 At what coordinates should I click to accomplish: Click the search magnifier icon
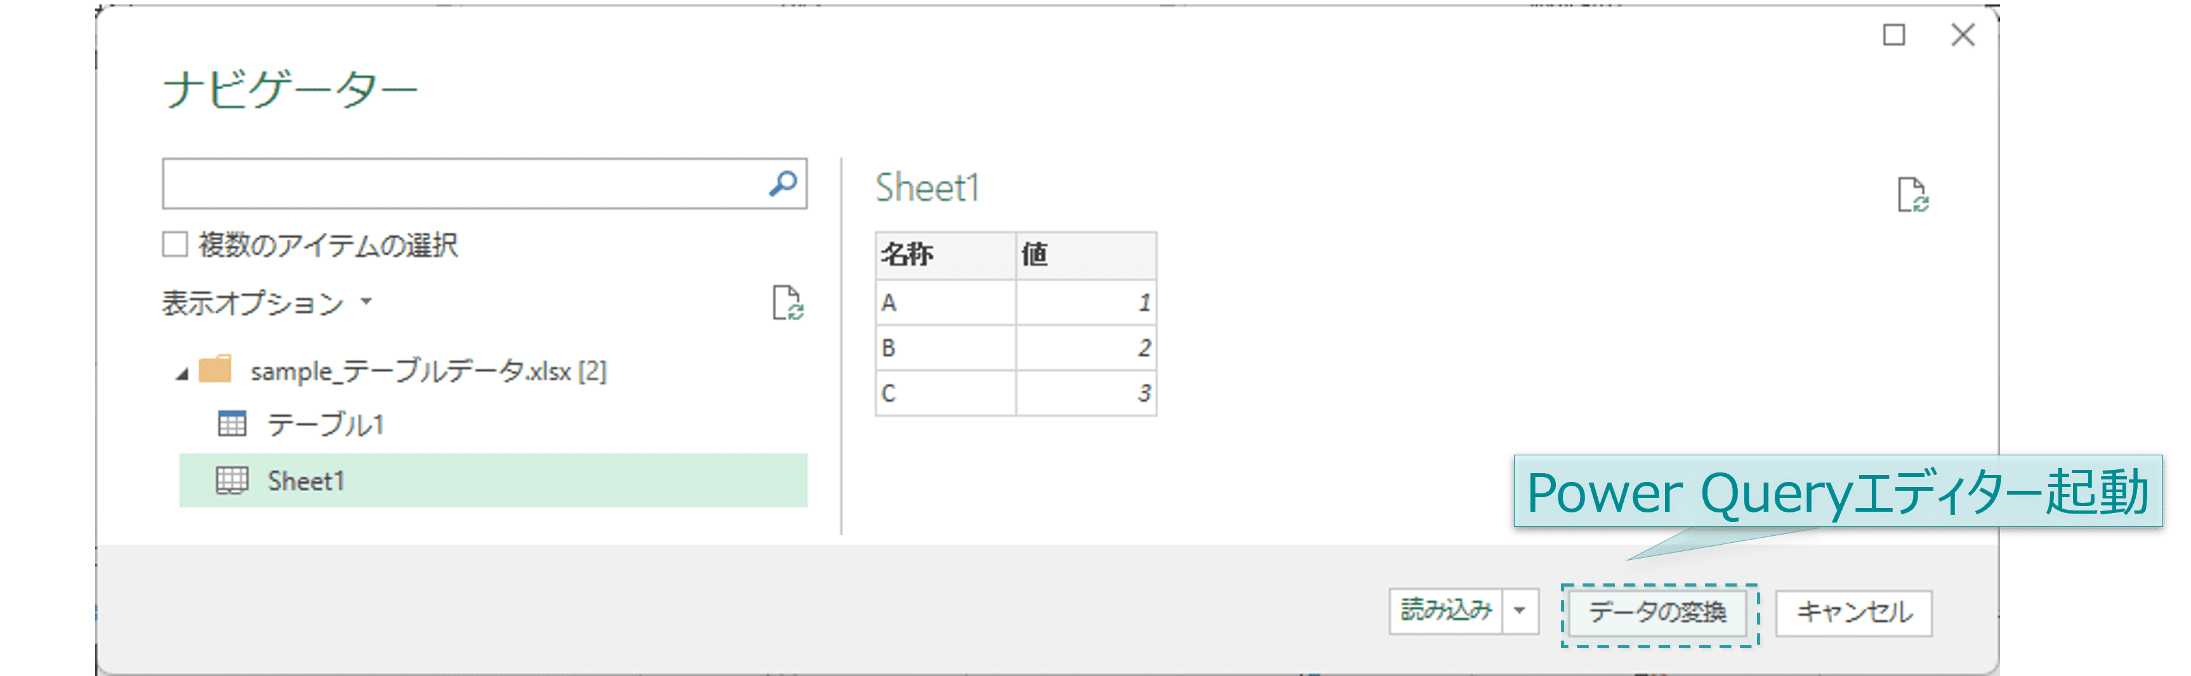pyautogui.click(x=782, y=183)
